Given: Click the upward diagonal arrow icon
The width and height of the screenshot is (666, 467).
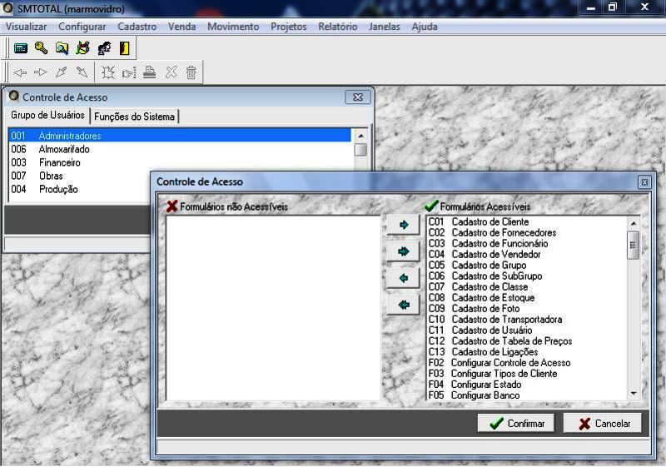Looking at the screenshot, I should point(61,72).
